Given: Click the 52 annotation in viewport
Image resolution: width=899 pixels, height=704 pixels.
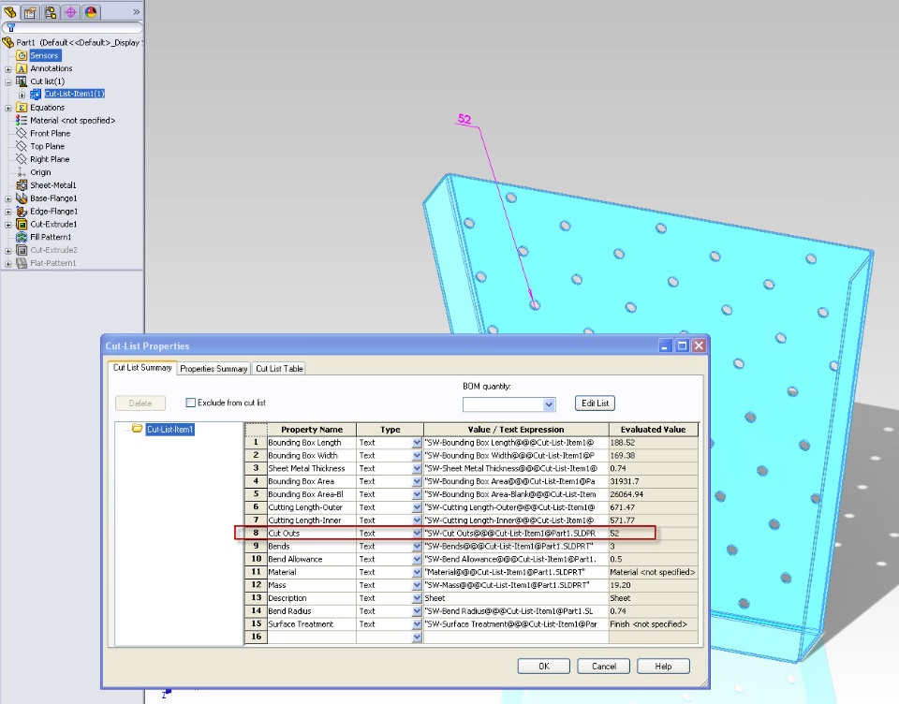Looking at the screenshot, I should coord(464,119).
